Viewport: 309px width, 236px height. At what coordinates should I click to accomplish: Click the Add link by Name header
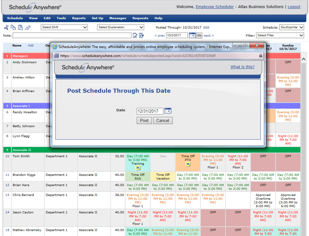[31, 46]
